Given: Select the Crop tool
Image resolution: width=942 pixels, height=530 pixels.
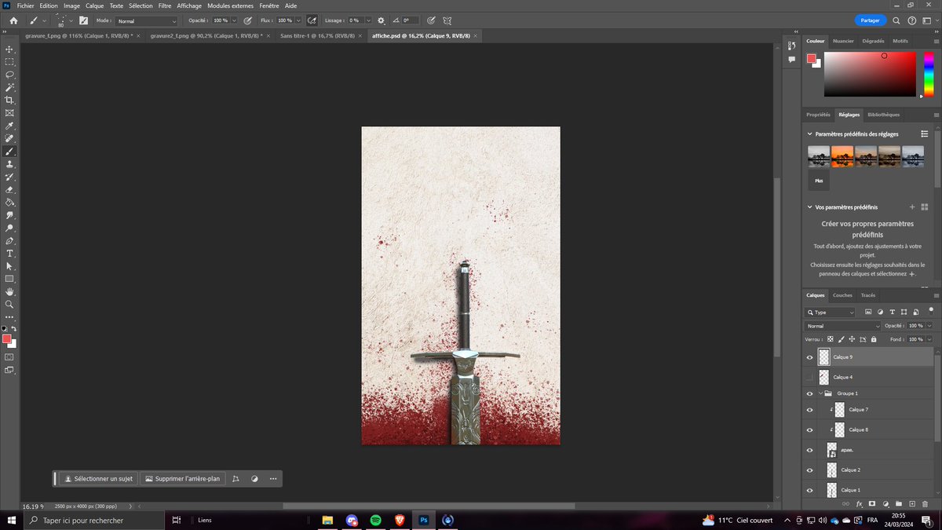Looking at the screenshot, I should click(9, 100).
